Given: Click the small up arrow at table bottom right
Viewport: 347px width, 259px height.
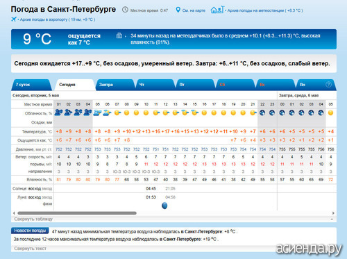Looking at the screenshot, I should pos(332,219).
